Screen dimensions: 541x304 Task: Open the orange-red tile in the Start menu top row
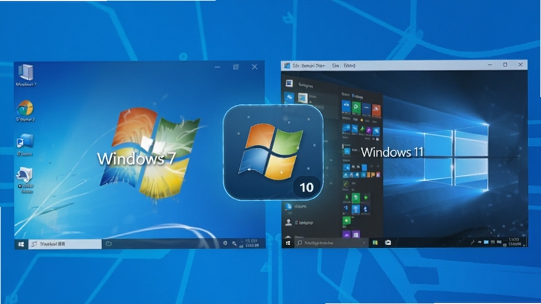tap(377, 110)
